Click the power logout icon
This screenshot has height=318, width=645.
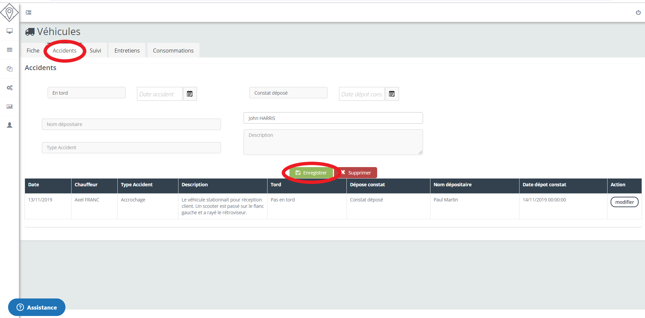638,12
